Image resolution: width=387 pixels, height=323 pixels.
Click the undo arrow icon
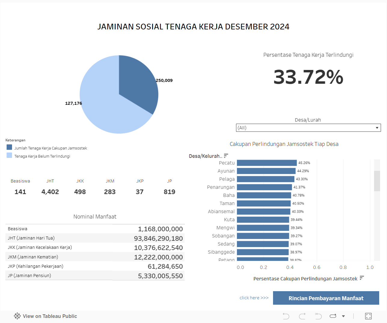click(286, 316)
